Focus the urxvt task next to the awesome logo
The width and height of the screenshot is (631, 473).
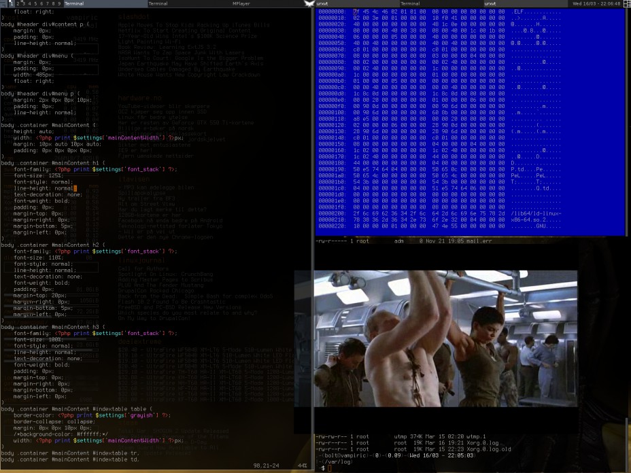click(x=357, y=3)
